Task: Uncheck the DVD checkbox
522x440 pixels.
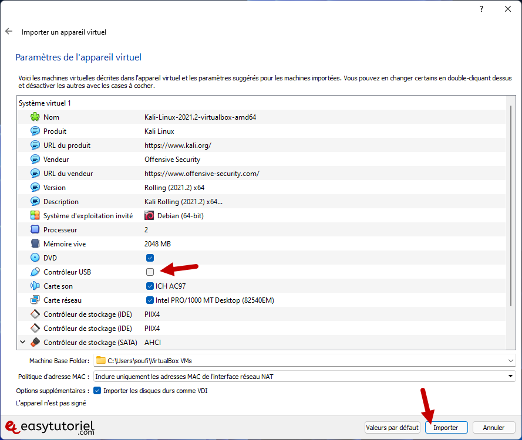Action: click(150, 258)
